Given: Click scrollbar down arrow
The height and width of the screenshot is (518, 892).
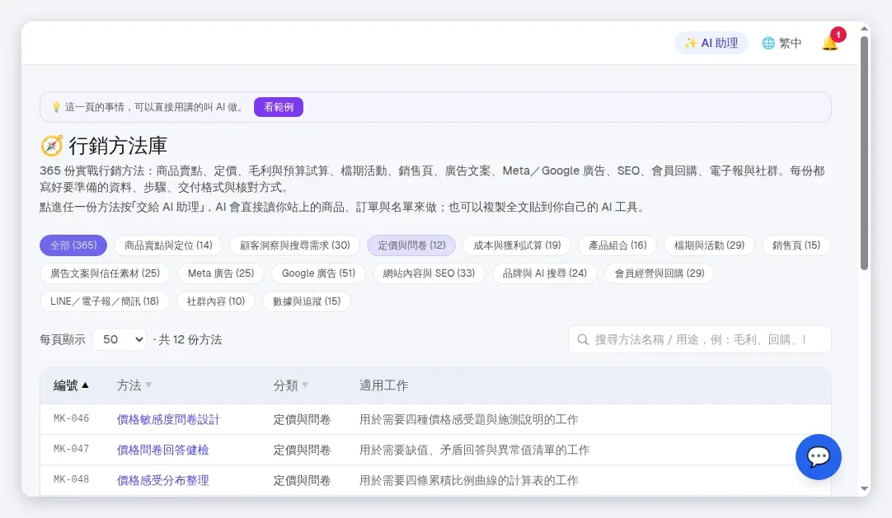Looking at the screenshot, I should pos(865,489).
